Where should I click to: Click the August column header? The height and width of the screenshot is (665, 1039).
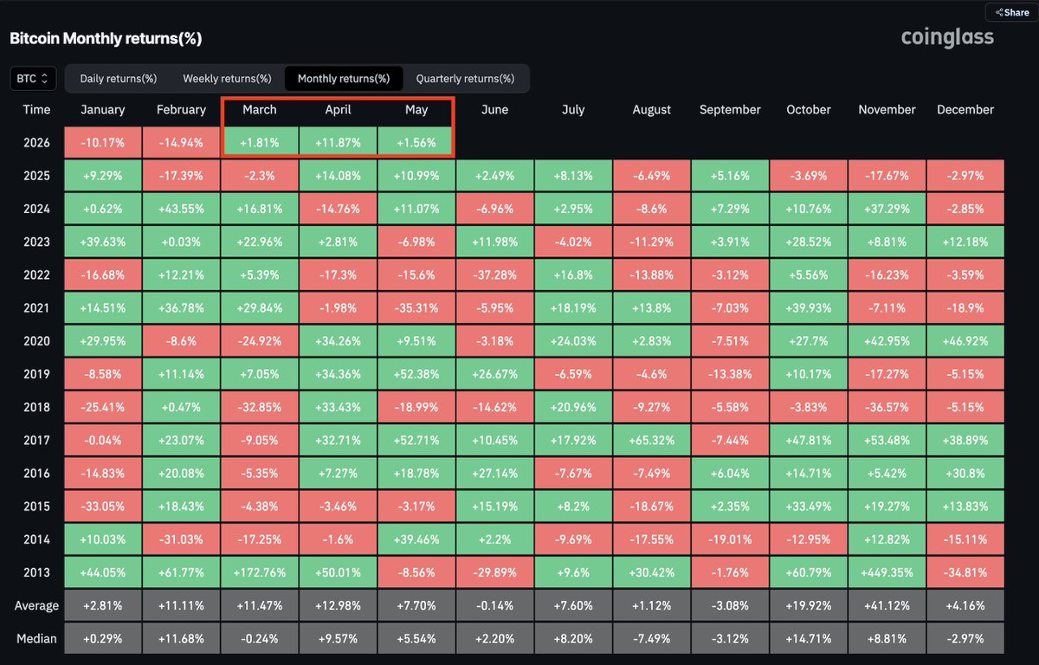pyautogui.click(x=651, y=110)
